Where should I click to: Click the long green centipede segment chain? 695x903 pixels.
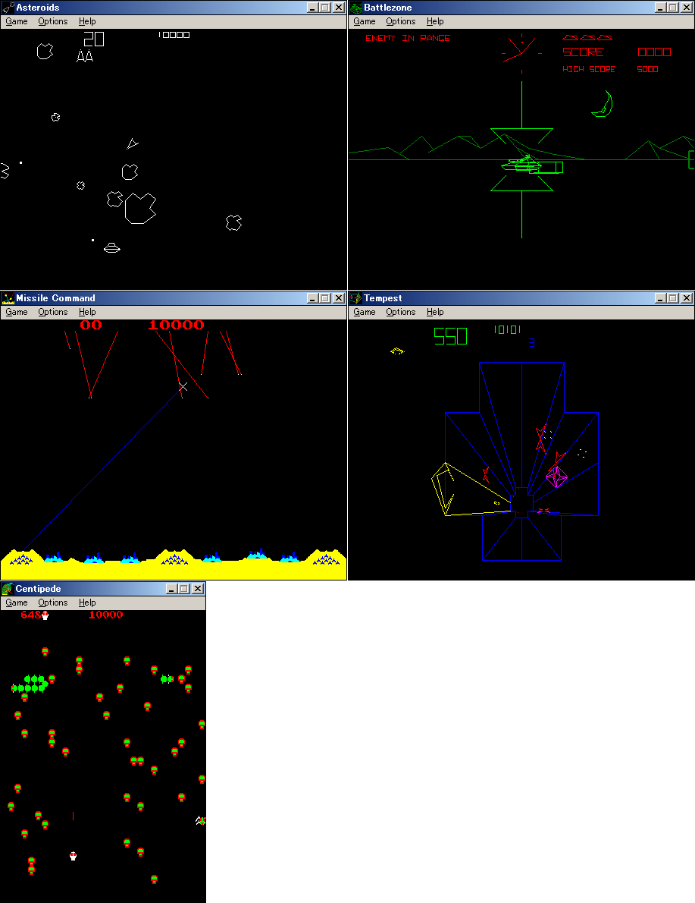pos(30,684)
